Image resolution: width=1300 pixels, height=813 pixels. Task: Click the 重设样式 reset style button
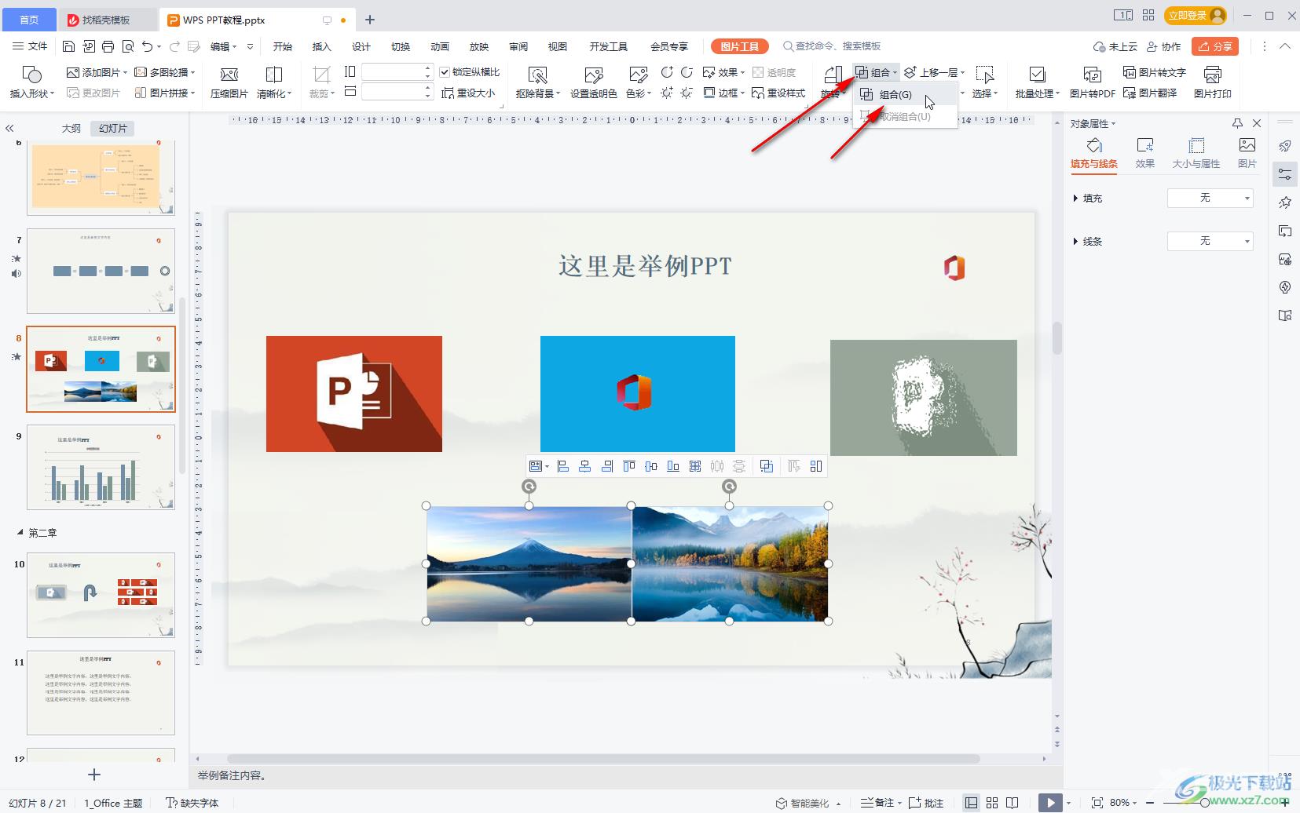(x=778, y=93)
